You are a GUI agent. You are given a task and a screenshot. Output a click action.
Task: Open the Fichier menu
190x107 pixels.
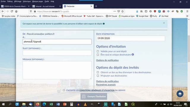click(x=3, y=1)
